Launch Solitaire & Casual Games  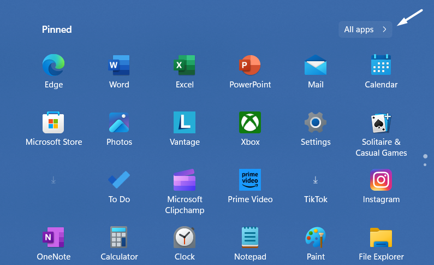point(381,124)
